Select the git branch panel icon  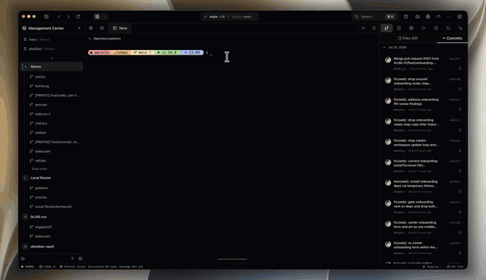[387, 28]
